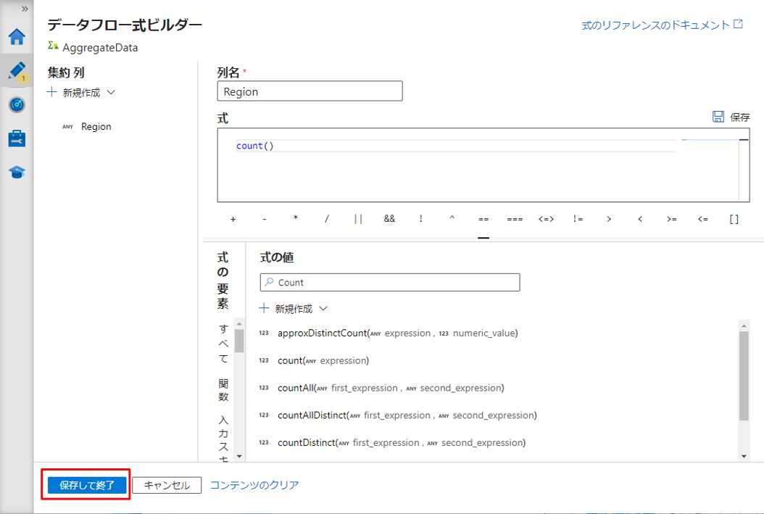Open the Learning hub graduation cap icon
The image size is (764, 514).
pyautogui.click(x=17, y=172)
